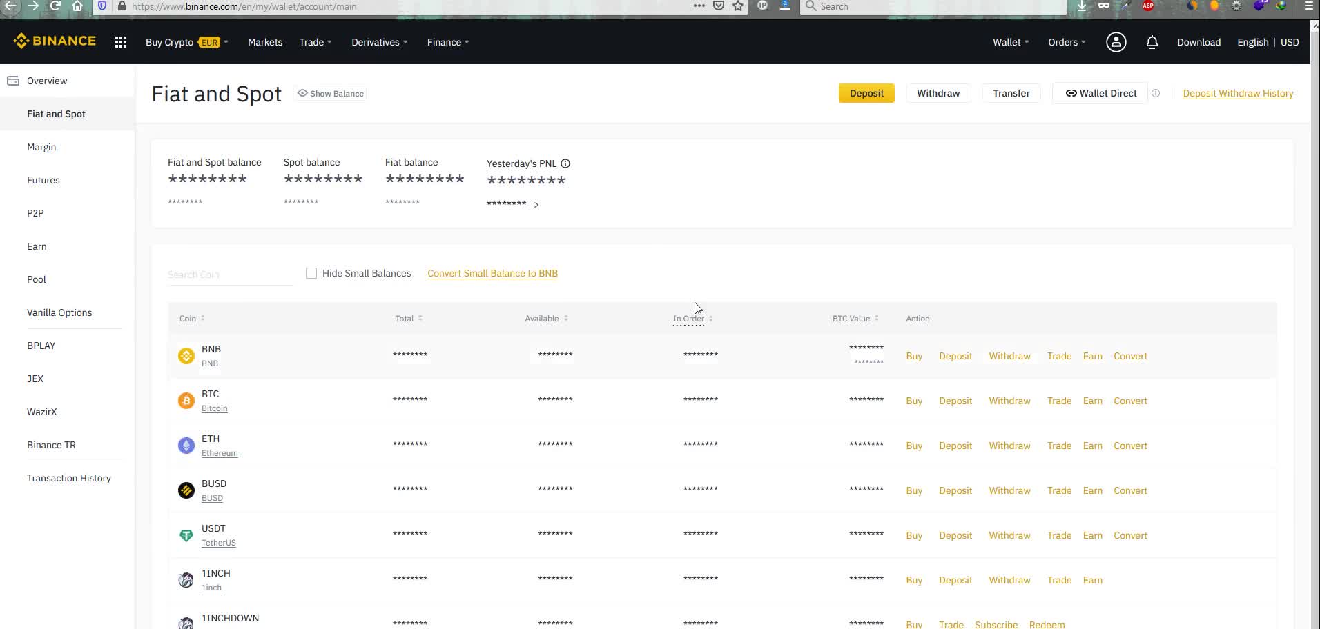Open Deposit Withdraw History link

click(x=1238, y=94)
